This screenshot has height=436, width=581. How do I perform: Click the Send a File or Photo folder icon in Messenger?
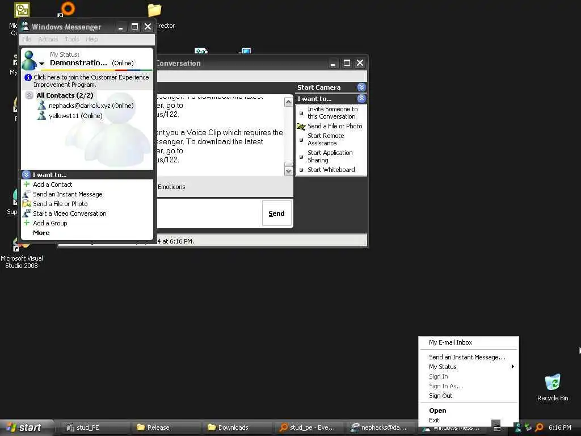(x=27, y=204)
